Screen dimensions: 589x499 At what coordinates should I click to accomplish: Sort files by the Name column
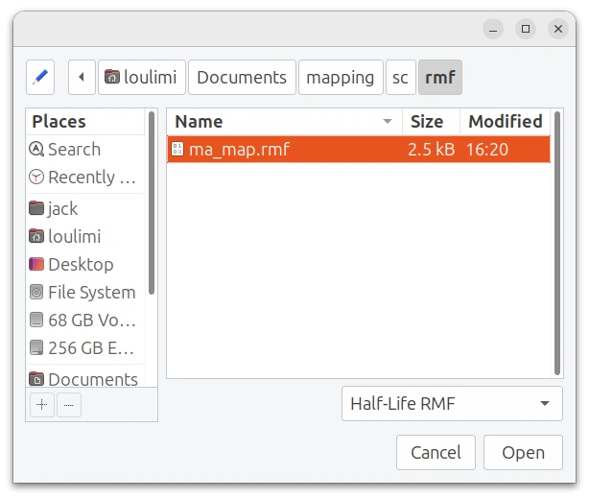[284, 121]
